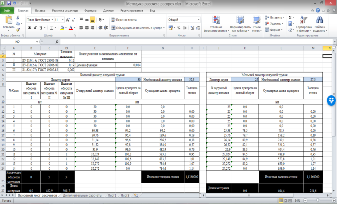337x205 pixels.
Task: Open font size 11 dropdown
Action: point(63,20)
